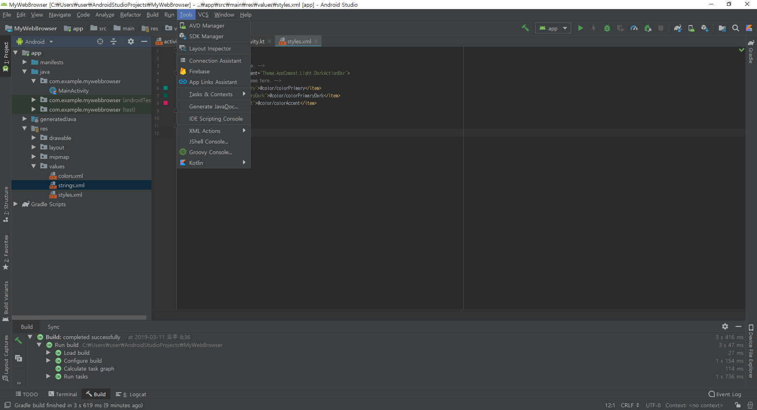Click the build hammer icon in Build panel
This screenshot has height=410, width=757.
pyautogui.click(x=19, y=340)
